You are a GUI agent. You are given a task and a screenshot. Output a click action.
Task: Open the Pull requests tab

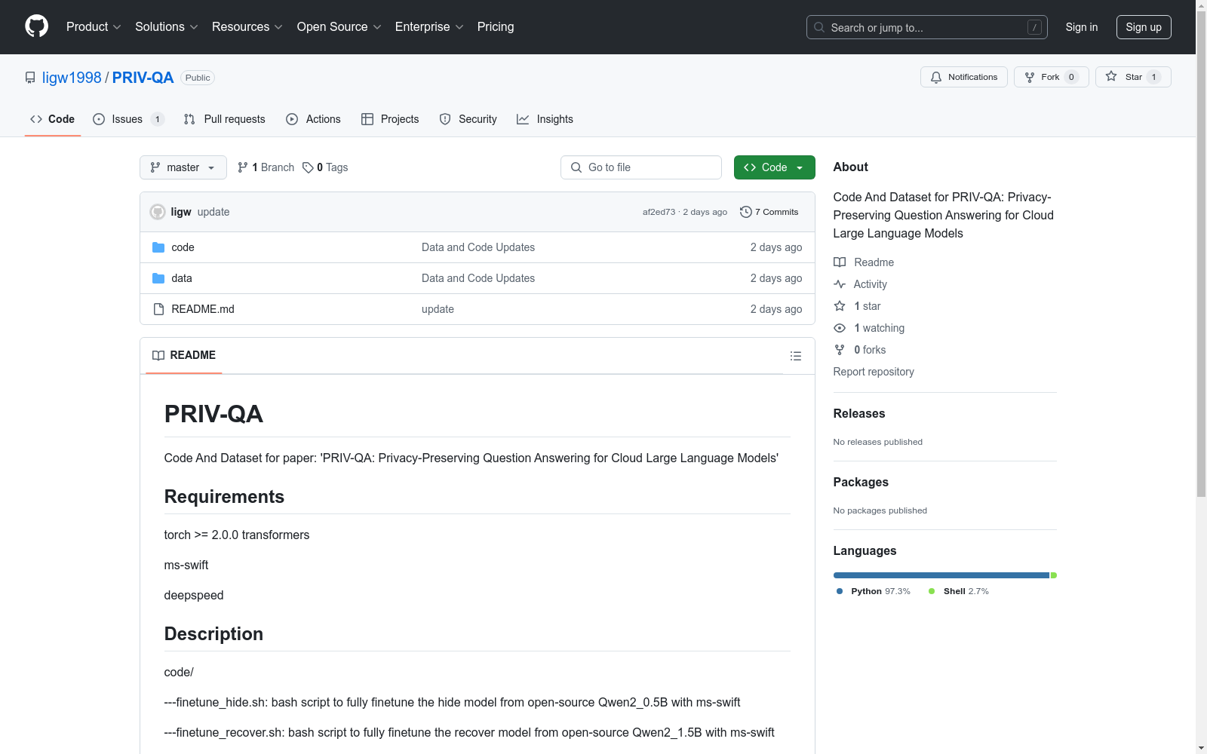225,119
